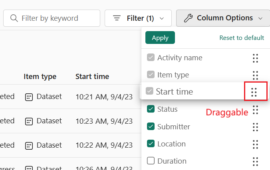The height and width of the screenshot is (170, 270).
Task: Uncheck the Submitter column checkbox
Action: point(151,127)
